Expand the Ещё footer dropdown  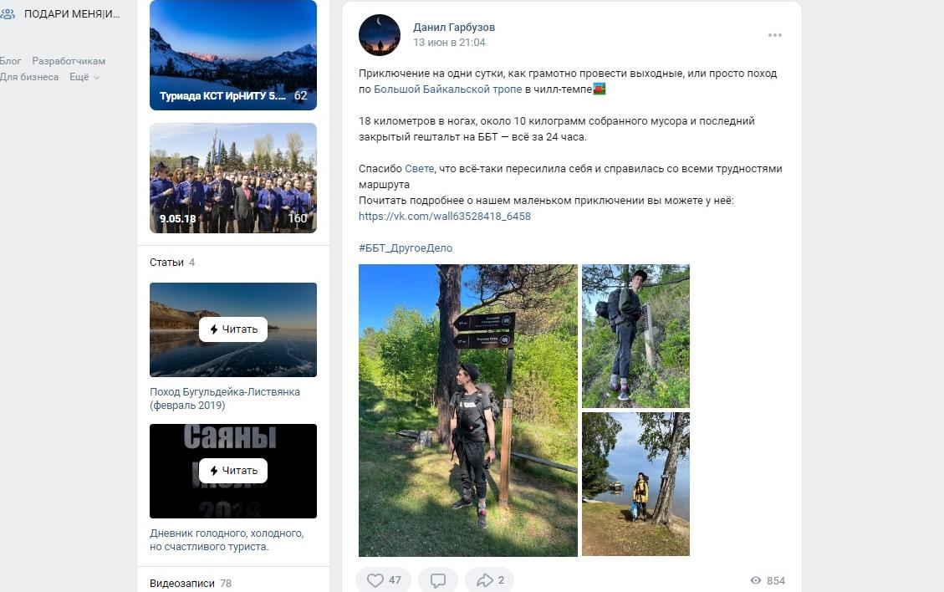coord(84,77)
